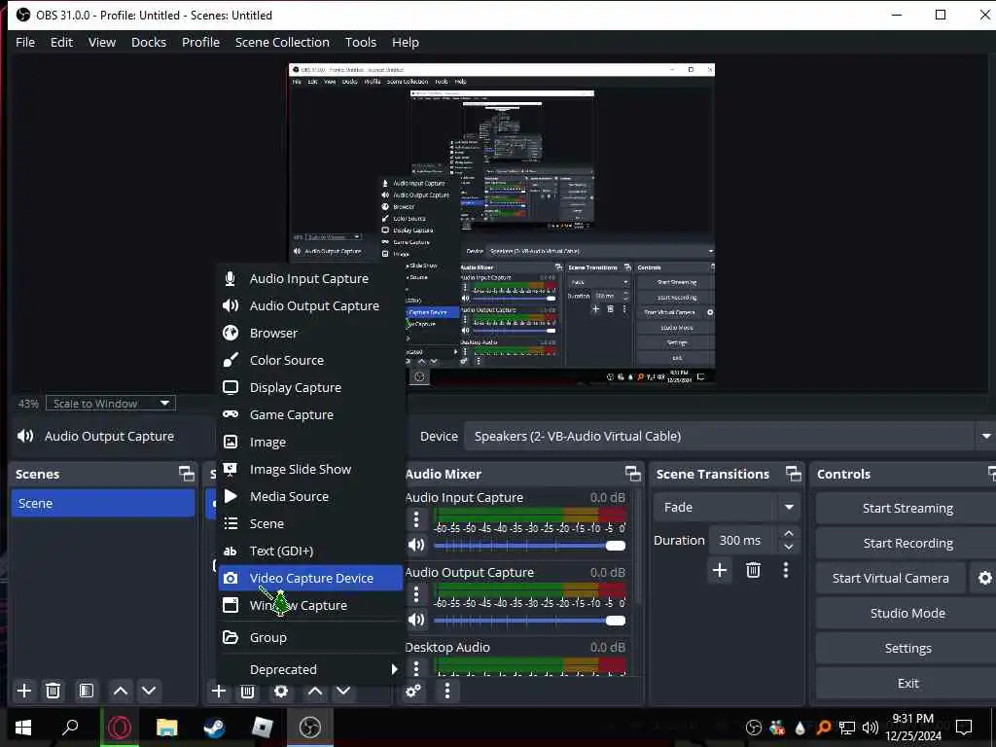Add a Media Source

coord(310,497)
